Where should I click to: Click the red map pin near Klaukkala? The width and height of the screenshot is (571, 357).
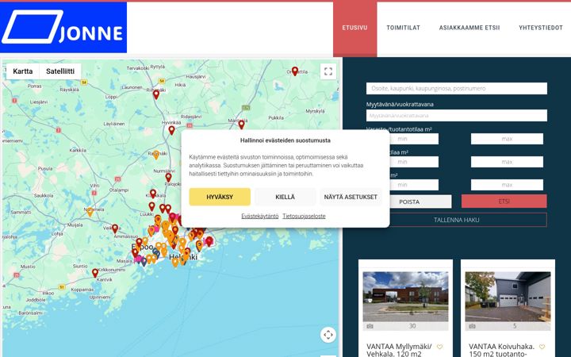pos(153,194)
